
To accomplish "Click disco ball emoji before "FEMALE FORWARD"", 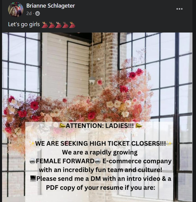I will [x=32, y=161].
